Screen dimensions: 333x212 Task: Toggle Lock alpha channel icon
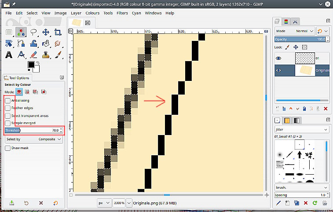(x=304, y=47)
